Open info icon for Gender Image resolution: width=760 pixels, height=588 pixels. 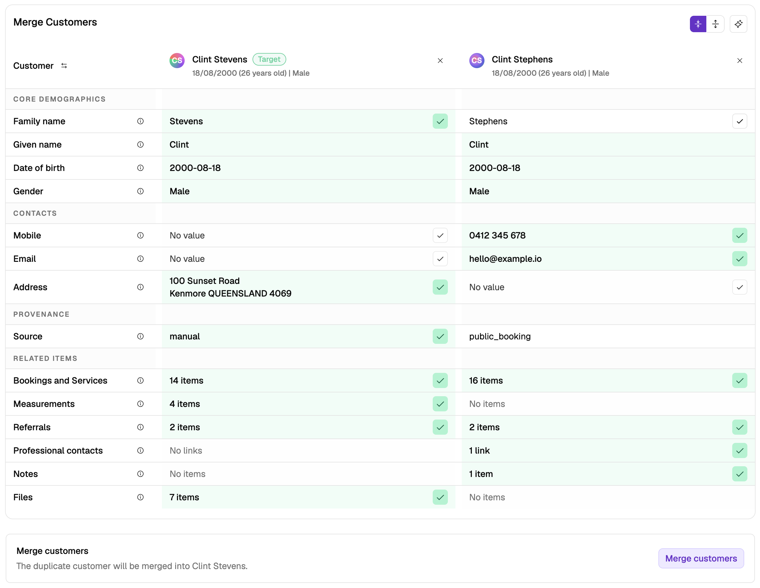click(140, 191)
